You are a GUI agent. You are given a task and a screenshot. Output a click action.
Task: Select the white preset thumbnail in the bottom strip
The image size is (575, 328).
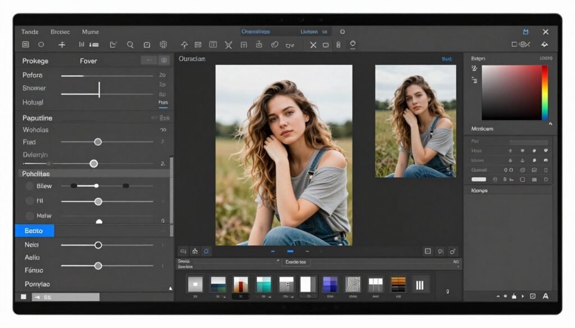(308, 284)
